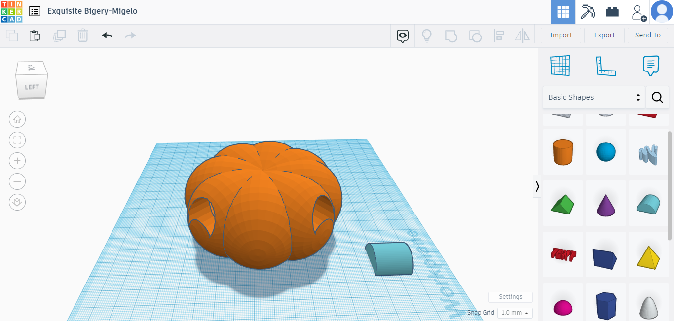Select the yellow Wedge shape
674x321 pixels.
point(648,254)
